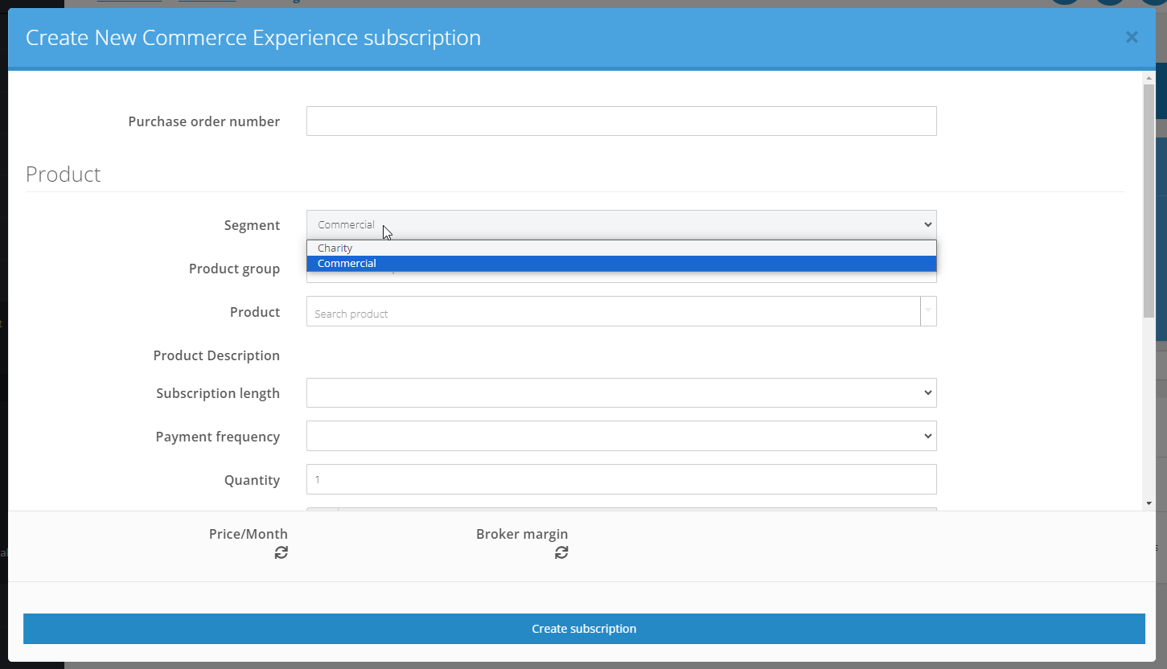
Task: Click the Payment frequency label
Action: point(218,437)
